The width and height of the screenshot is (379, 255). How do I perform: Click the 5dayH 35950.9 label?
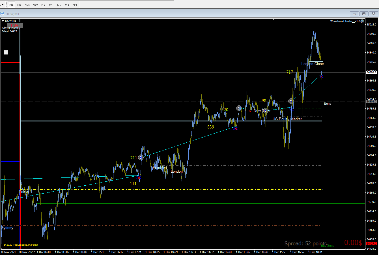(x=11, y=28)
